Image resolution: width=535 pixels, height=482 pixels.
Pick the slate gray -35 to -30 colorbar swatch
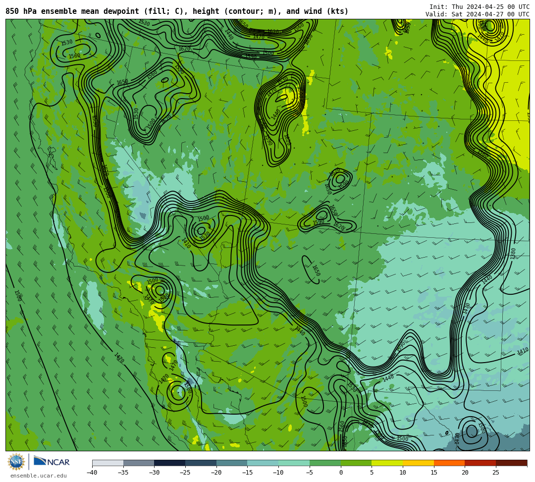click(x=139, y=463)
